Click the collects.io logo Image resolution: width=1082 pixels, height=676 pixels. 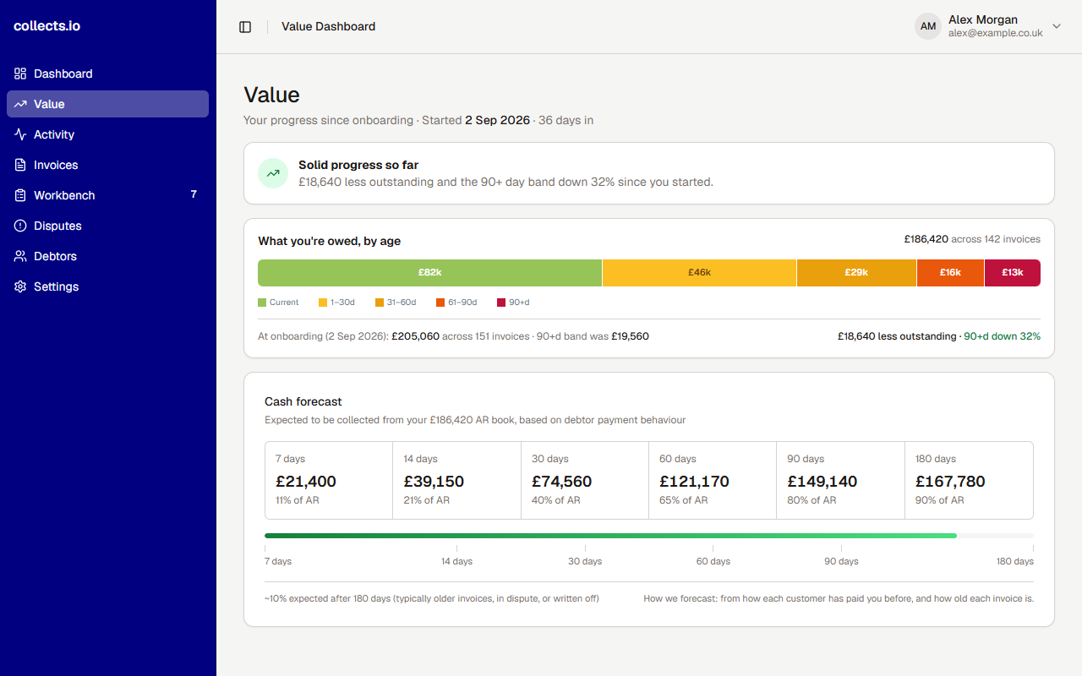point(47,26)
